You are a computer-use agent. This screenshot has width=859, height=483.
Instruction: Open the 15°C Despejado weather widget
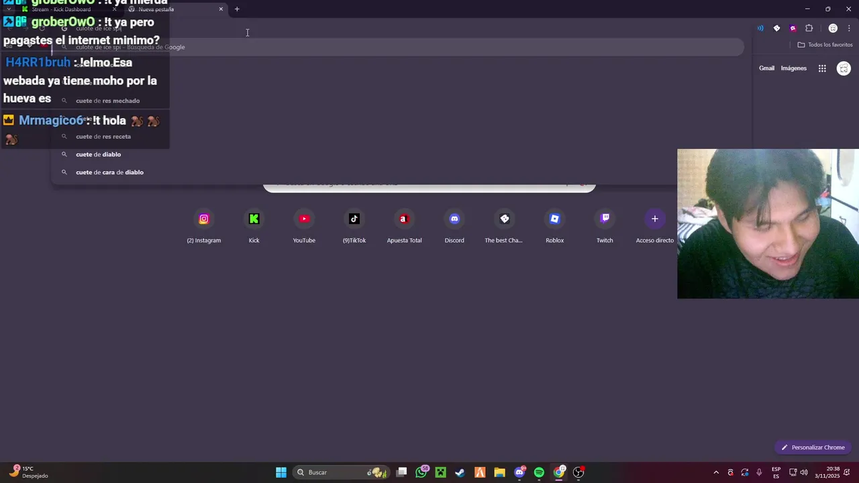(30, 472)
